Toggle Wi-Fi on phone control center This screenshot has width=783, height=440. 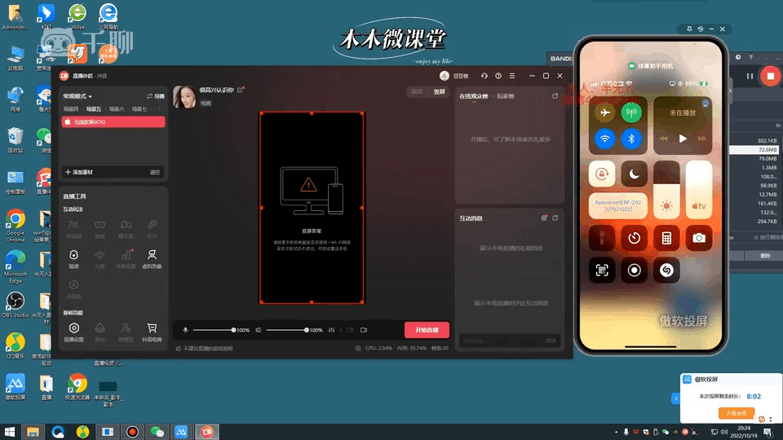point(604,139)
